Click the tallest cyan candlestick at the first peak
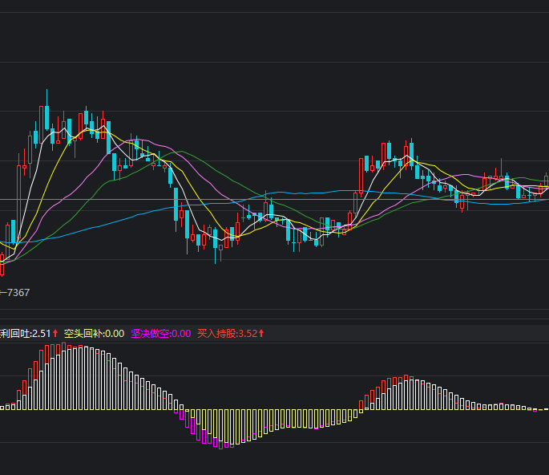This screenshot has height=475, width=549. 46,119
